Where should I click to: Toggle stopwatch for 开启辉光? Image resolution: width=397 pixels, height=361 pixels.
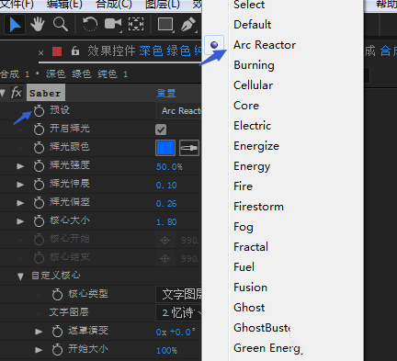[39, 129]
